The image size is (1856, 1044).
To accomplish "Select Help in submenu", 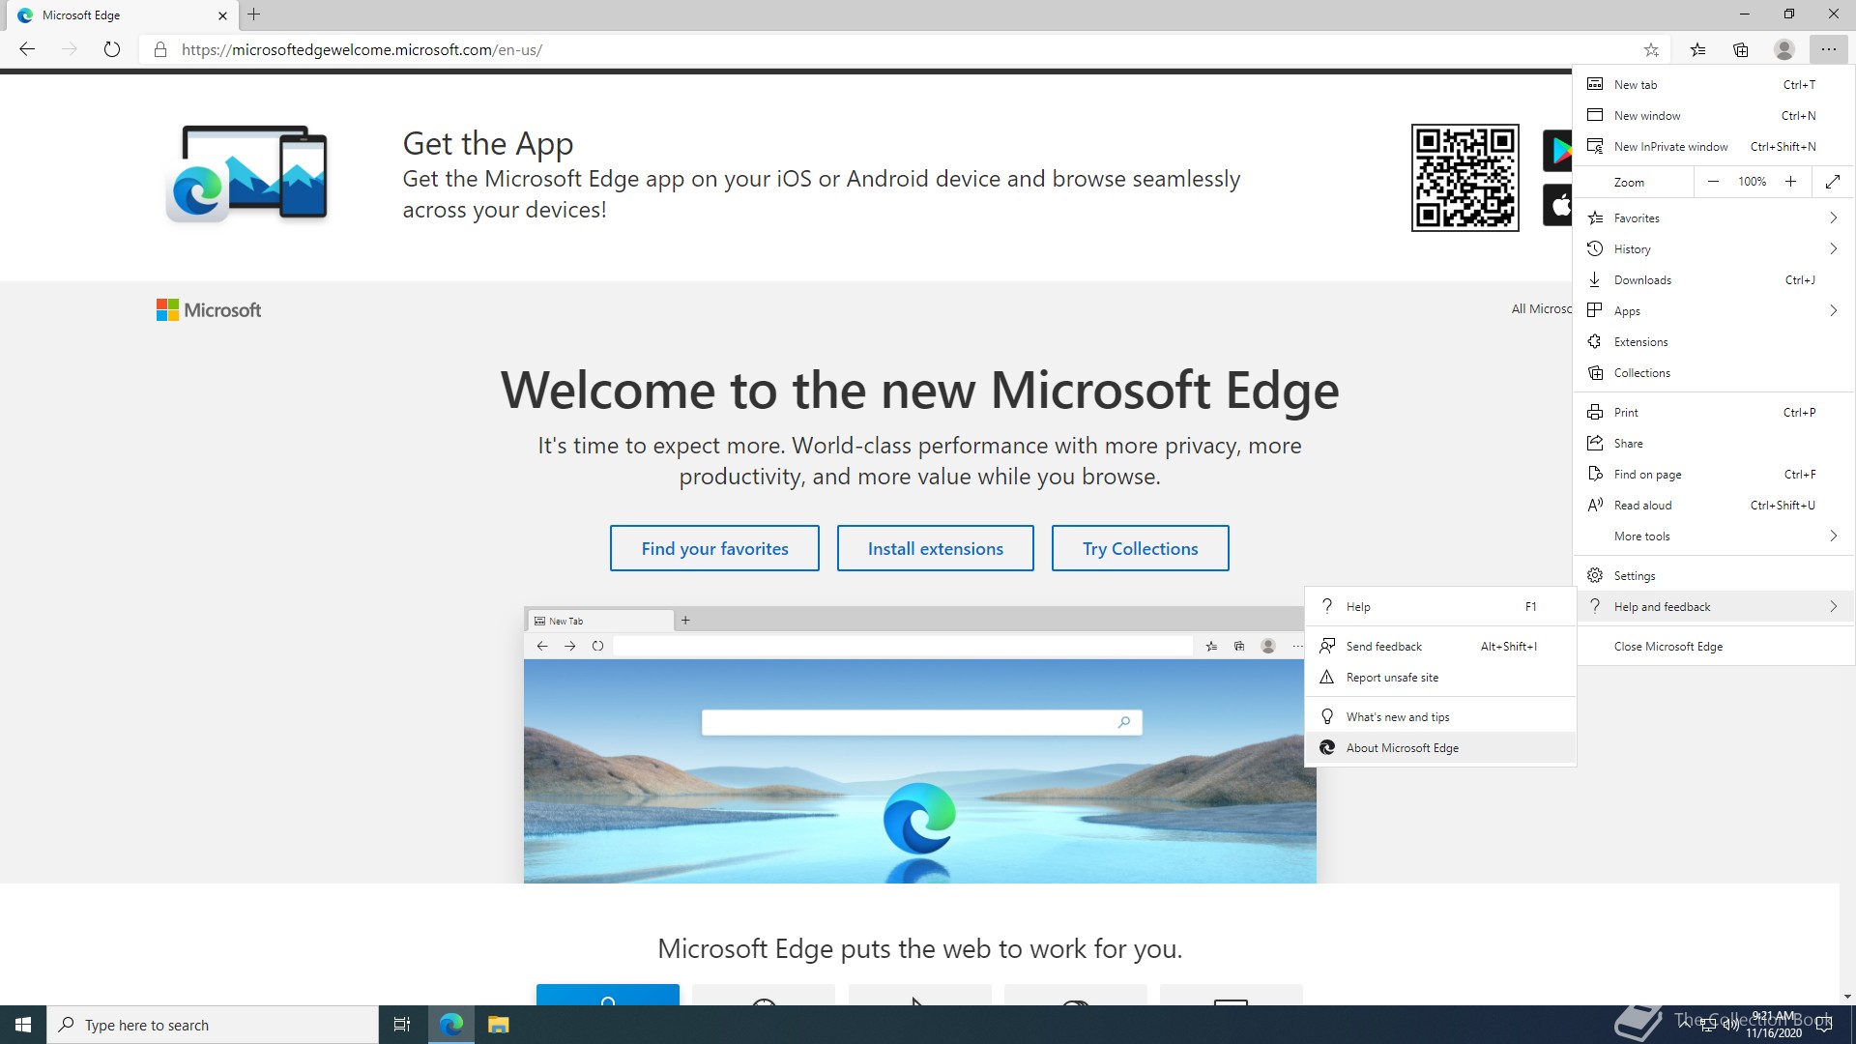I will (1440, 606).
